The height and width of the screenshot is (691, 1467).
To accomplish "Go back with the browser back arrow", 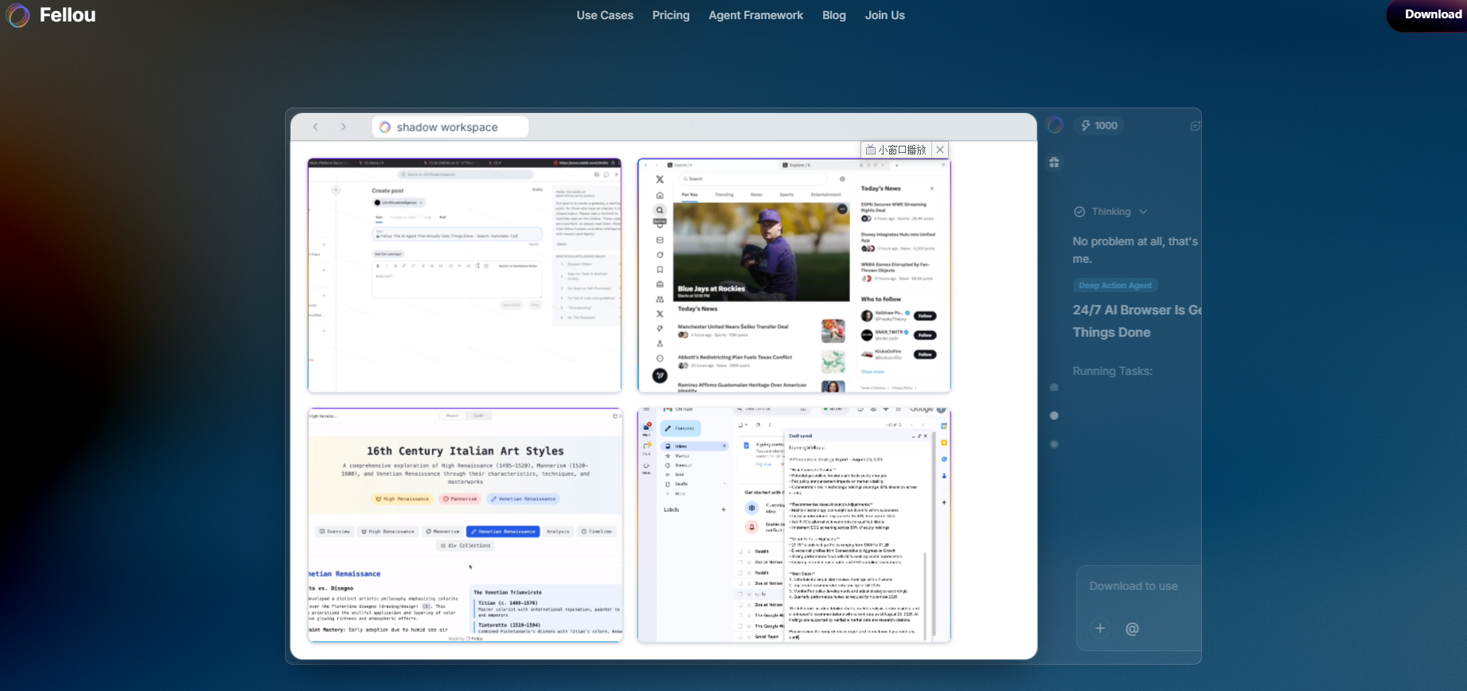I will [x=316, y=127].
